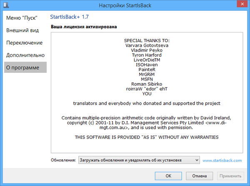Switch to the Внешний вид section
This screenshot has width=250, height=186.
pyautogui.click(x=22, y=30)
